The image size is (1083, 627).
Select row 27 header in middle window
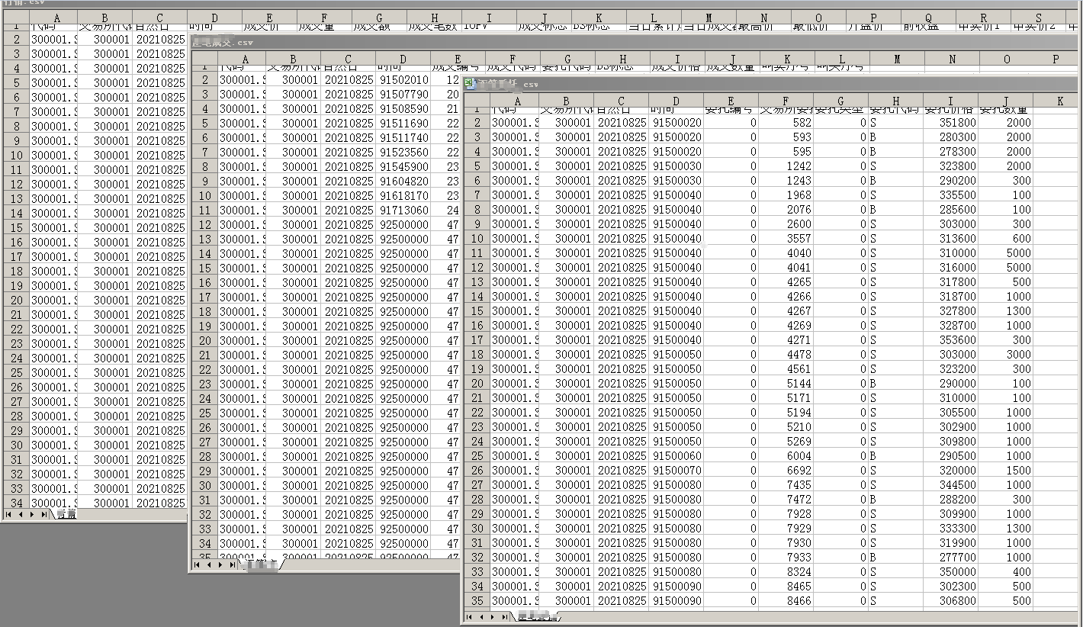point(204,442)
